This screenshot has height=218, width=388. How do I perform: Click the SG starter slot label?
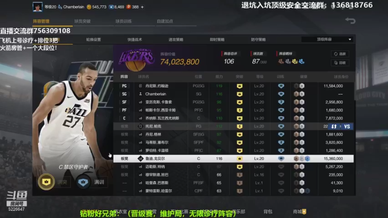[x=124, y=94]
